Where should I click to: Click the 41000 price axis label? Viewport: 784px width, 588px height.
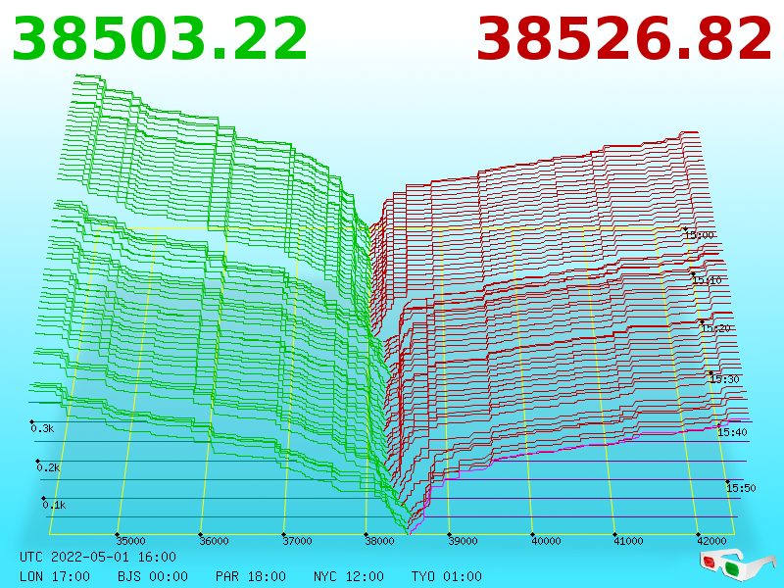(628, 541)
